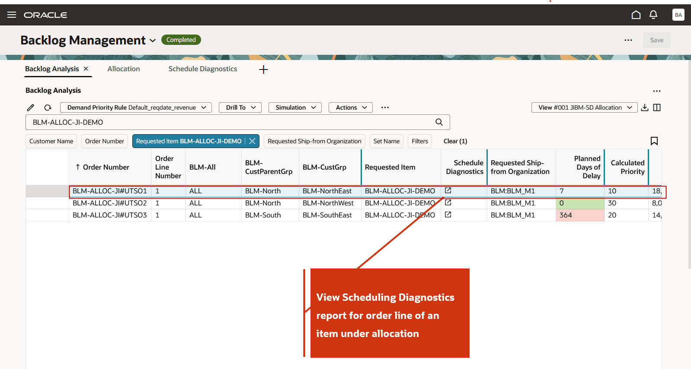
Task: Select Requested Ship-from Organization filter chip
Action: [314, 141]
